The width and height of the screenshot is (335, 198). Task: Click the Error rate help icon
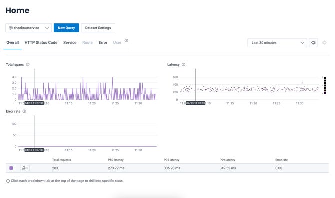[24, 111]
